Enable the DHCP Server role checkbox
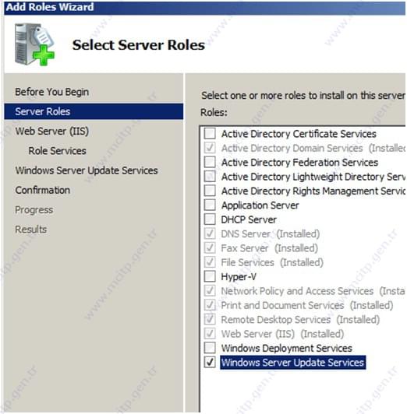The image size is (407, 414). coord(210,219)
